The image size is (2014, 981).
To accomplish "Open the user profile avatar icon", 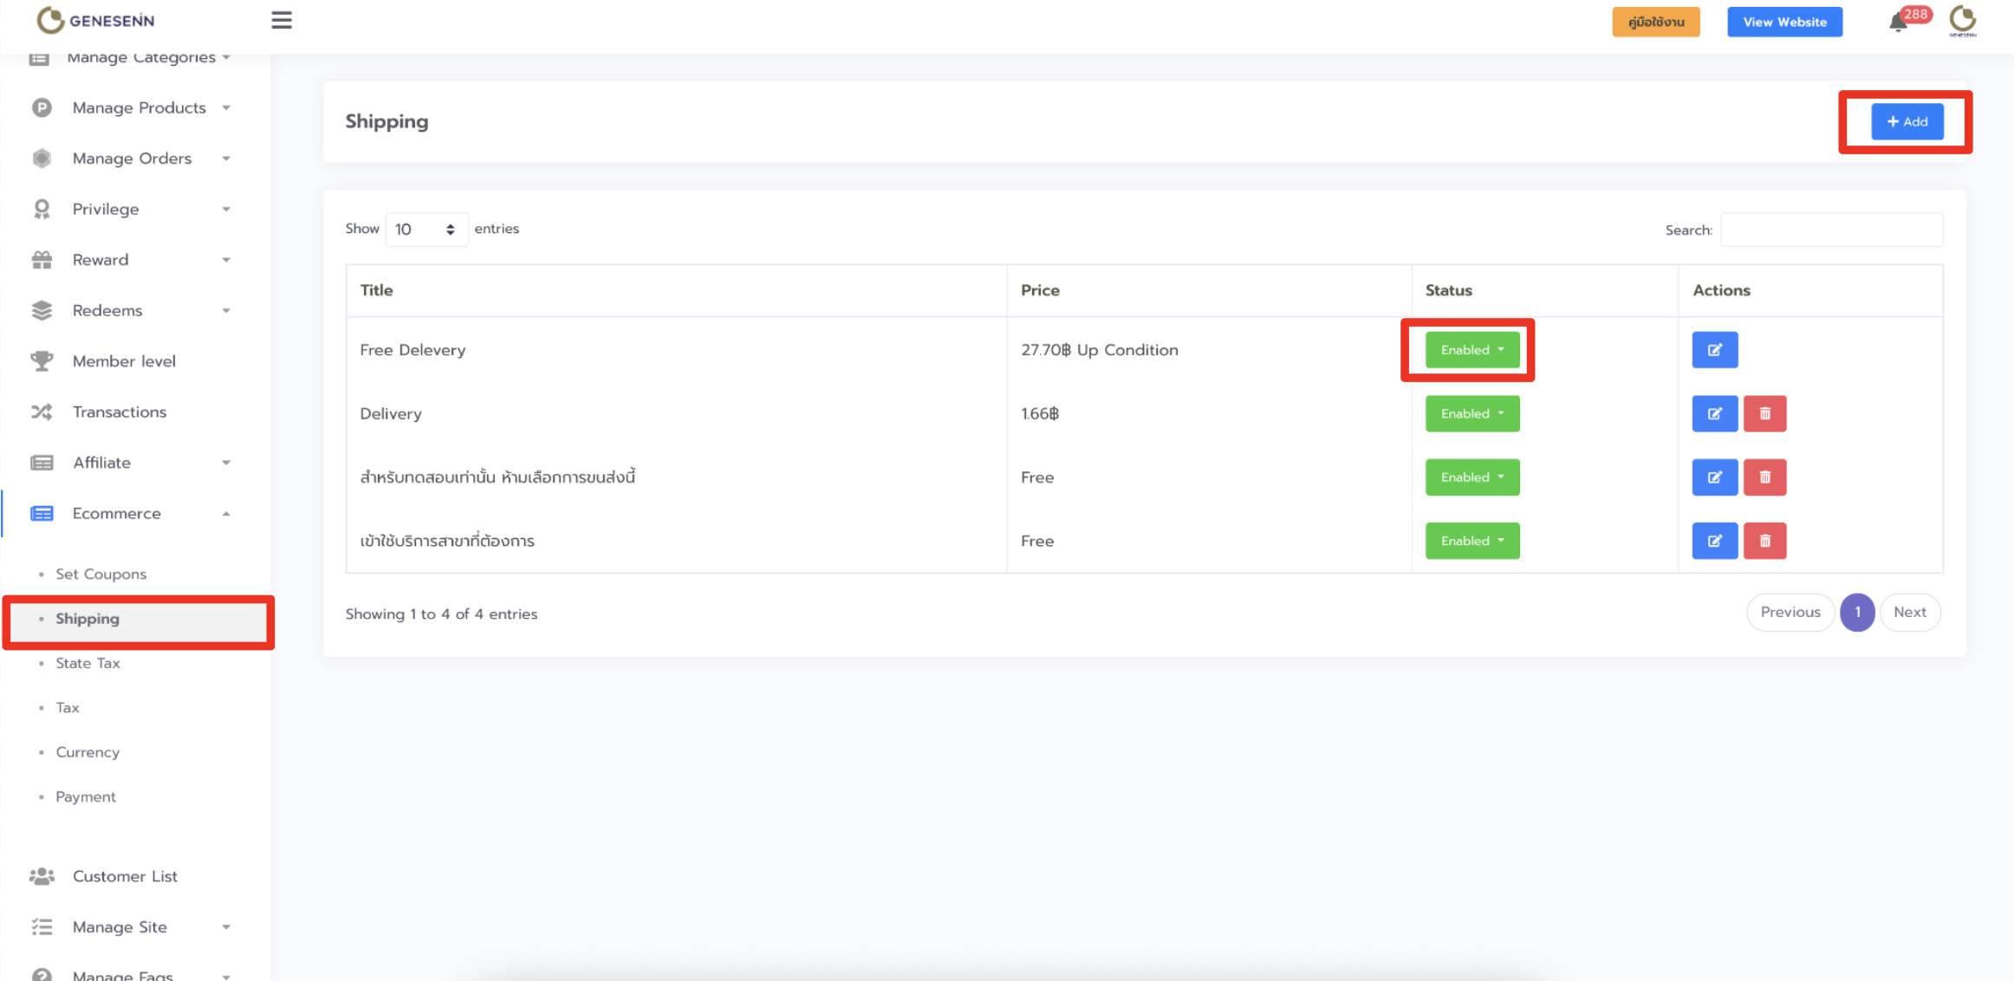I will [x=1963, y=21].
